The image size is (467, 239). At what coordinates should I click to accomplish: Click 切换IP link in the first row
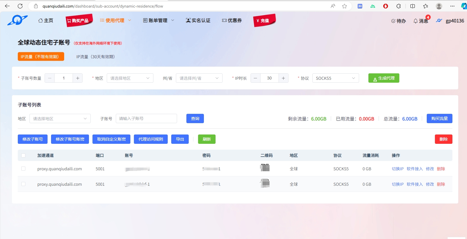397,169
